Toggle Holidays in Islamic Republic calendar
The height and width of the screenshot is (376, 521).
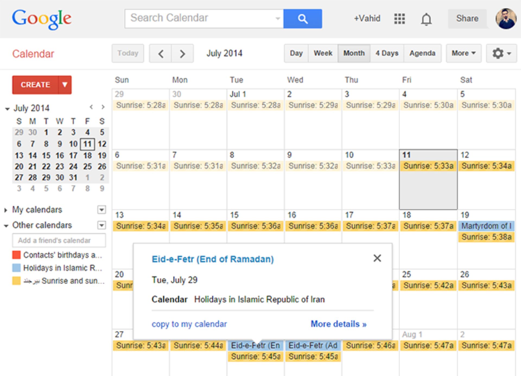[x=63, y=268]
